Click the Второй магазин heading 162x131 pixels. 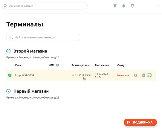(30, 51)
